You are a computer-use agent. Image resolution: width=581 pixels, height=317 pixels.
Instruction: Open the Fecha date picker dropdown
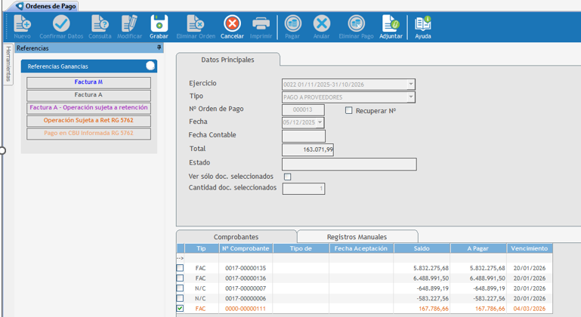(320, 122)
